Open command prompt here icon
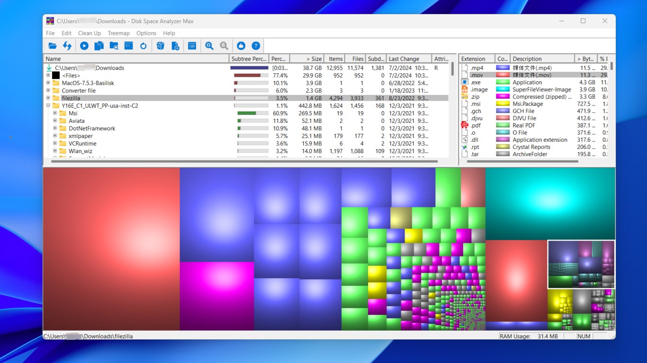The image size is (647, 363). pos(128,46)
